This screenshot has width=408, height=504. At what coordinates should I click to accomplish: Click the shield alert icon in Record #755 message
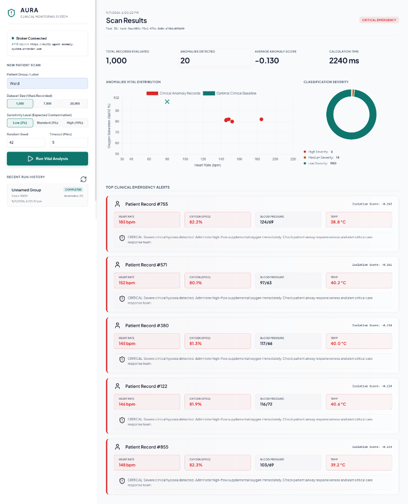pyautogui.click(x=122, y=238)
